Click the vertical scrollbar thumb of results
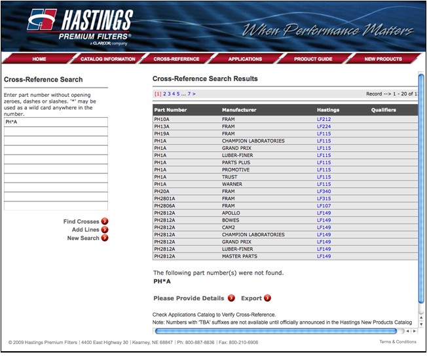427x363 pixels. click(421, 188)
